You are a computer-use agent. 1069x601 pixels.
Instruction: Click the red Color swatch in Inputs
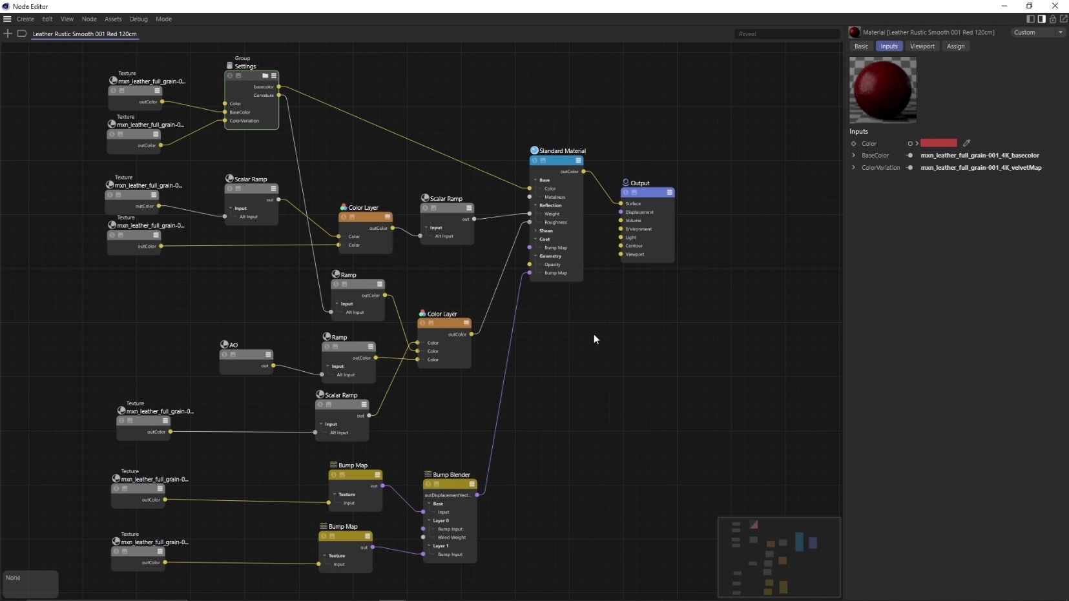point(939,143)
